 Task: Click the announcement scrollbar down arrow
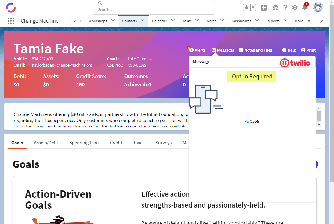[319, 125]
